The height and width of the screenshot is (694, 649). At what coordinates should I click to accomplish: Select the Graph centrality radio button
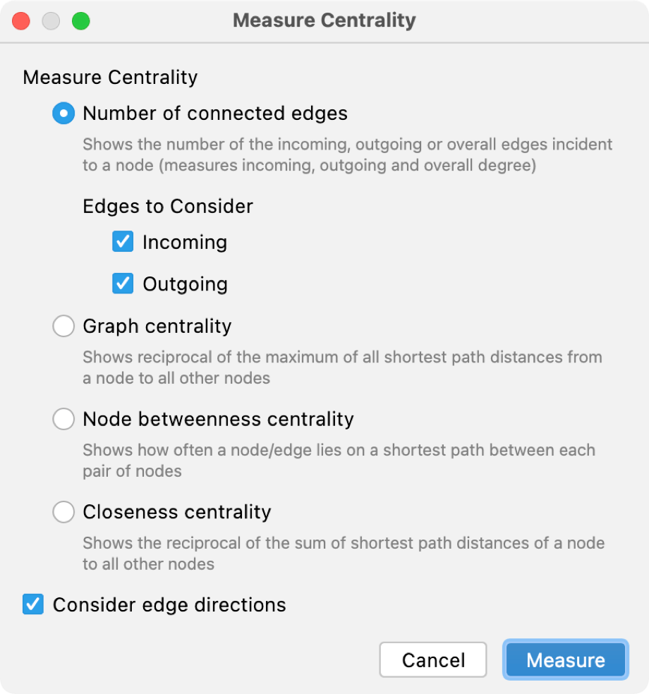(x=63, y=326)
